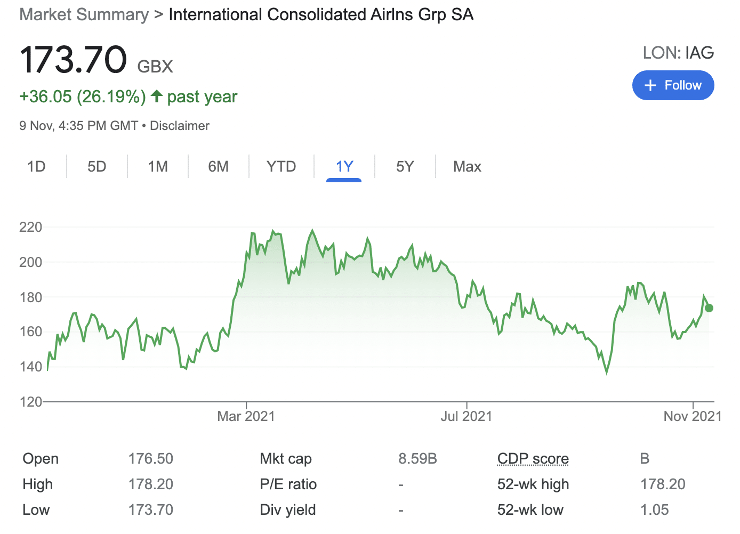Image resolution: width=740 pixels, height=534 pixels.
Task: Click the Open value 176.50
Action: click(151, 459)
